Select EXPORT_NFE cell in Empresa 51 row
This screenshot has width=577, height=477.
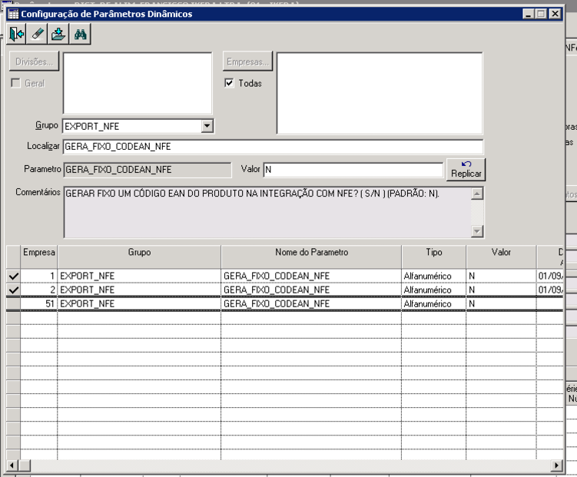coord(139,303)
